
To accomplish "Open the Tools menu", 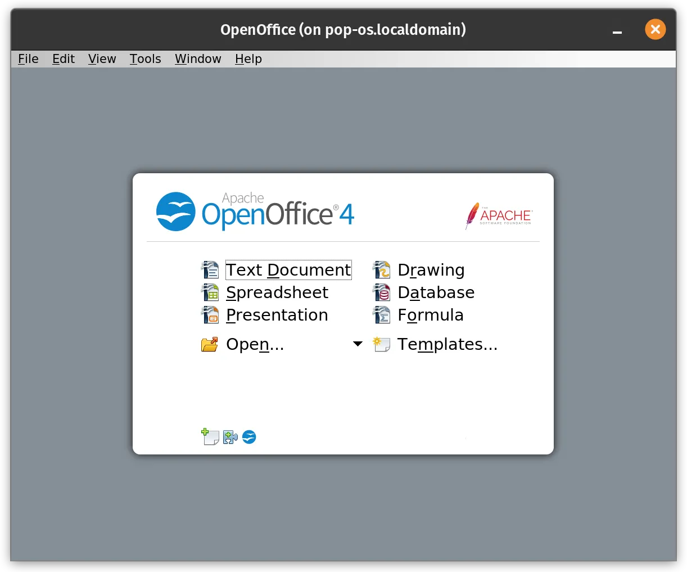I will pos(145,58).
